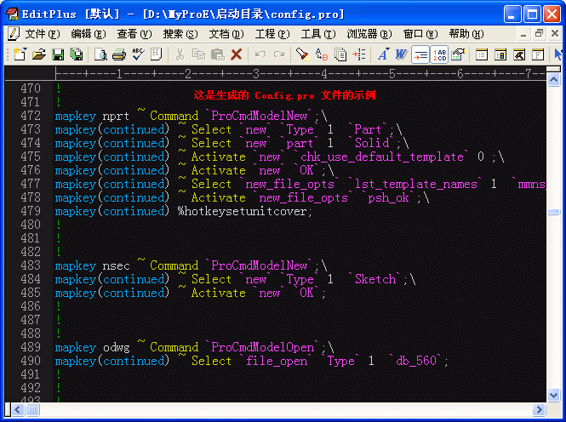This screenshot has height=422, width=566.
Task: Click the horizontal scrollbar thumb
Action: 32,410
